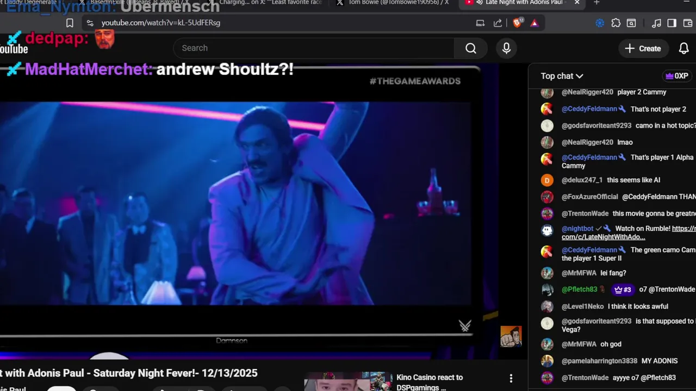Click the blue gear extension icon
The image size is (696, 391).
tap(600, 23)
